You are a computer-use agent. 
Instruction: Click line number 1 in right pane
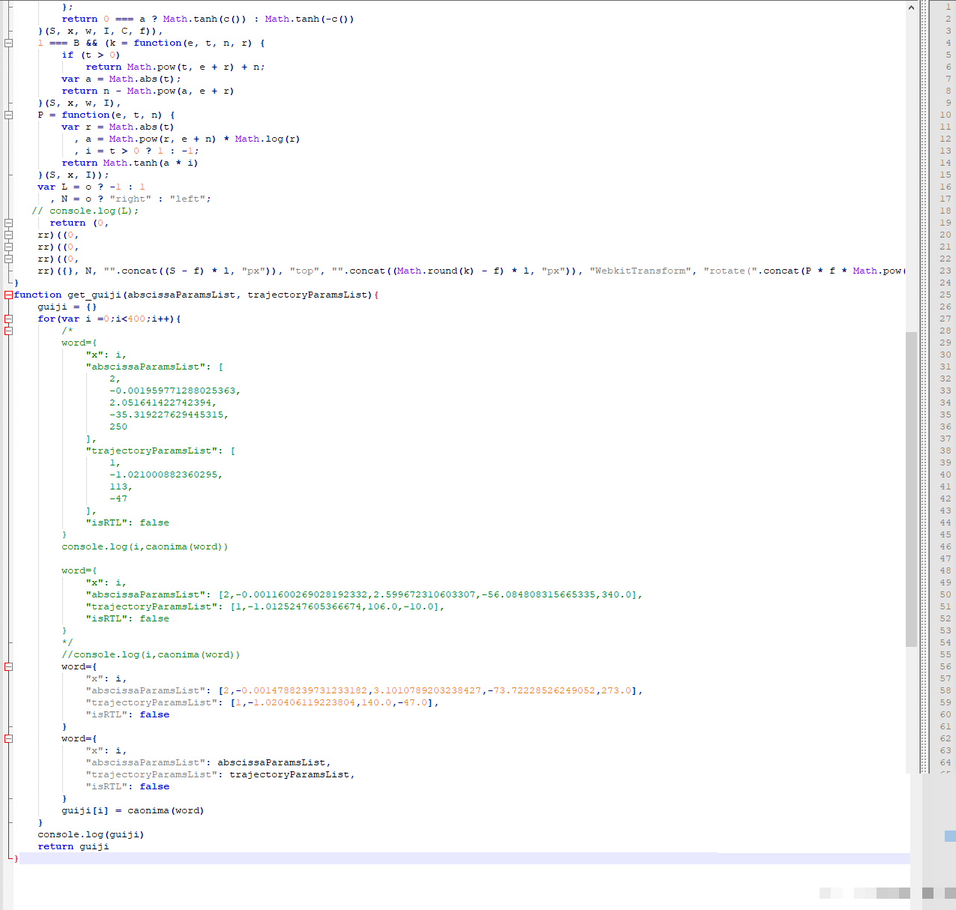(x=947, y=7)
